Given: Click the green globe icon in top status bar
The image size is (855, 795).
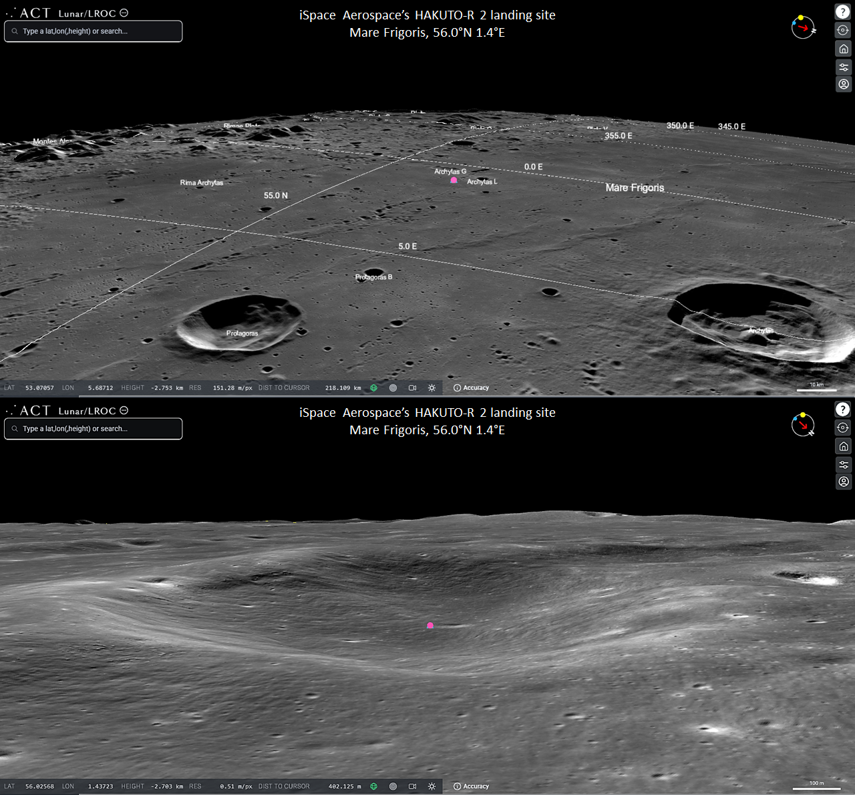Looking at the screenshot, I should [x=374, y=387].
